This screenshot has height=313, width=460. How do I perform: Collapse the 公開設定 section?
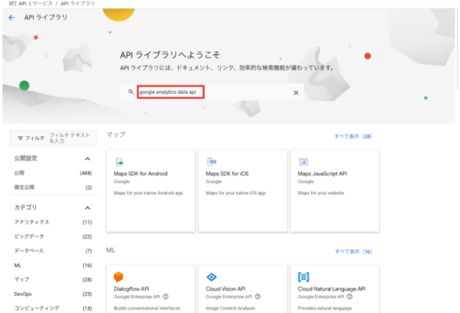(88, 159)
